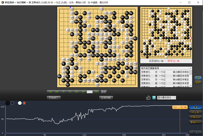The height and width of the screenshot is (136, 203).
Task: Jump to the last move of the game
Action: 83,92
